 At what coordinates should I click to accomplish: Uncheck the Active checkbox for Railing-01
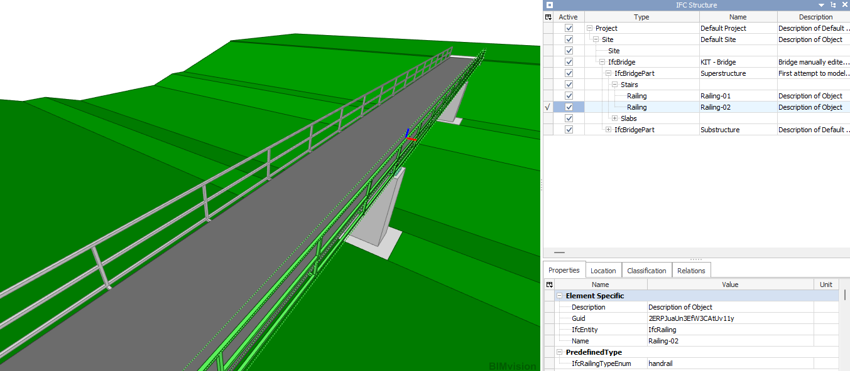[569, 96]
